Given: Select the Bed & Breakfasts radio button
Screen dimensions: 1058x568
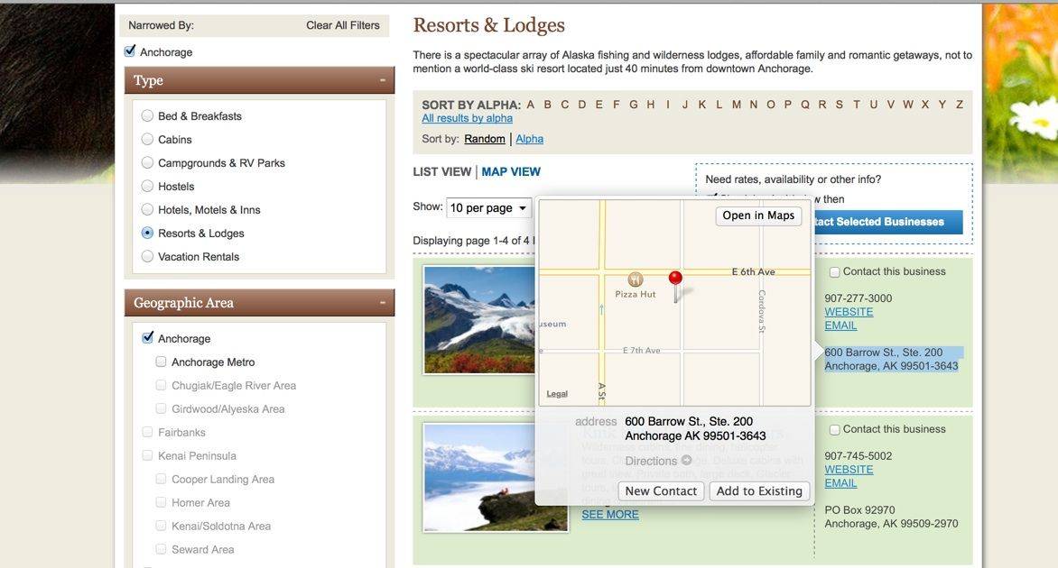Looking at the screenshot, I should (x=148, y=116).
